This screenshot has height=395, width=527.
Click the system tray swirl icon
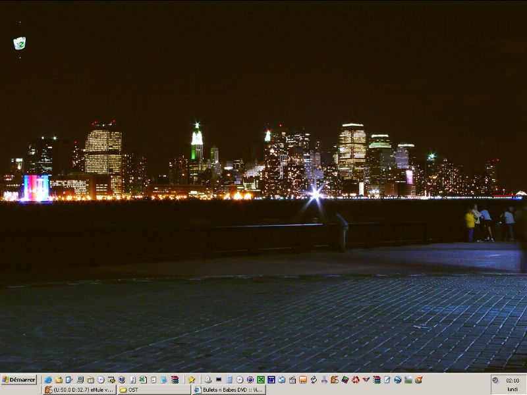coord(495,381)
